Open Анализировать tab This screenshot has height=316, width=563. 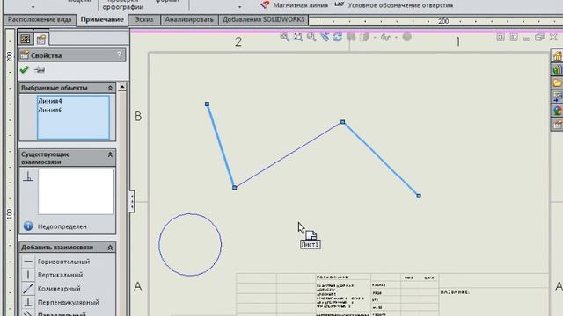[x=189, y=19]
